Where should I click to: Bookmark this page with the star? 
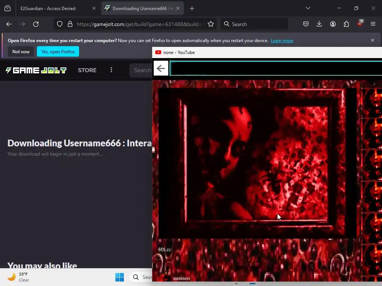click(x=211, y=24)
